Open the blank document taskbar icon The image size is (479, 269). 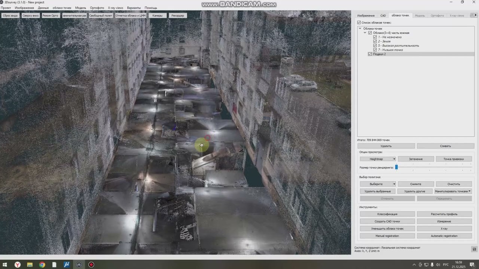[x=54, y=265]
